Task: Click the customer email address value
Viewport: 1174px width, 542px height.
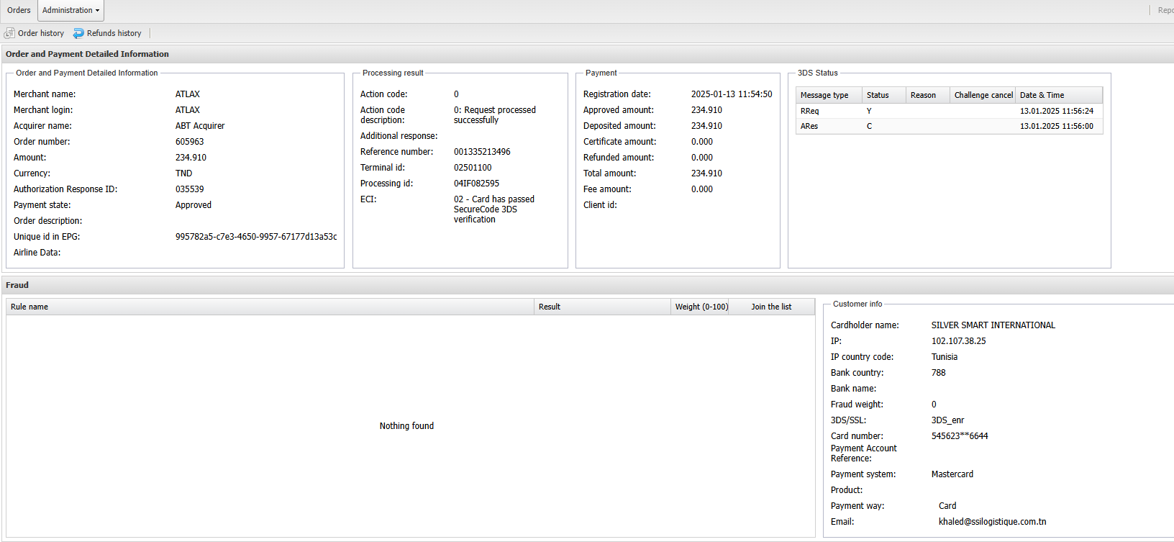Action: click(x=992, y=522)
